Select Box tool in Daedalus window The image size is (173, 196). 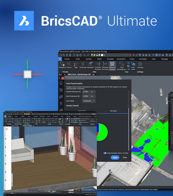pos(6,120)
